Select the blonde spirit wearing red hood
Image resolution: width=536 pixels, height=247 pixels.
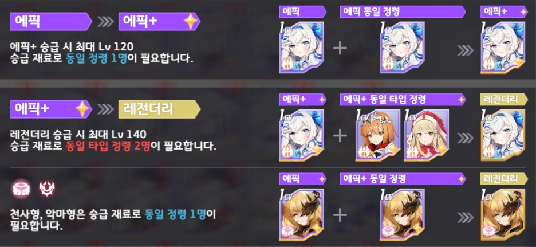pyautogui.click(x=426, y=135)
